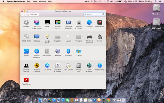Viewport: 164px width, 103px height.
Task: Open iTunes from the Dock
Action: coord(94,100)
